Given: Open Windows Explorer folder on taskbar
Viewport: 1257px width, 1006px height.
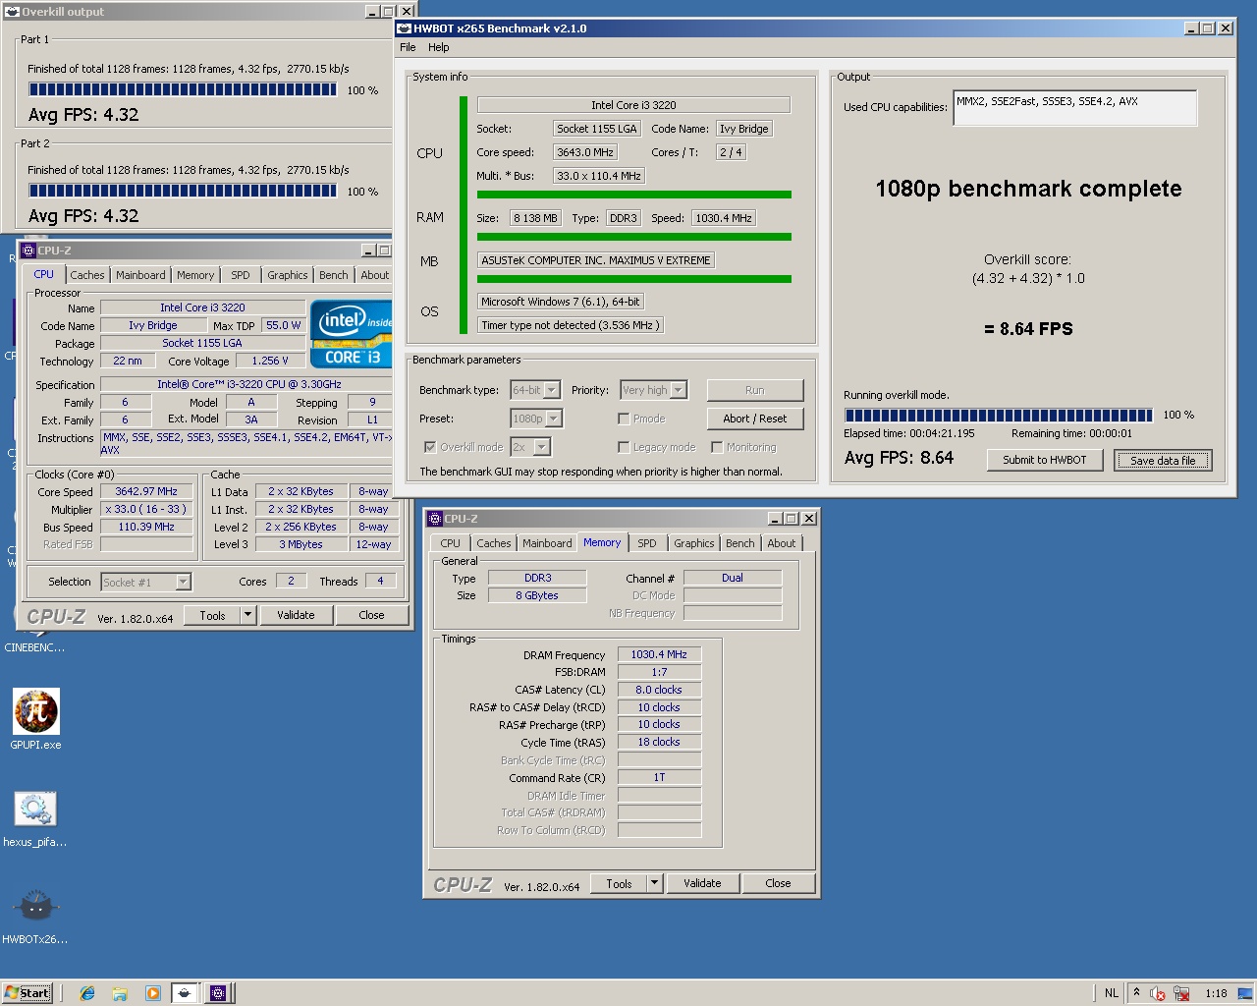Looking at the screenshot, I should (x=120, y=993).
